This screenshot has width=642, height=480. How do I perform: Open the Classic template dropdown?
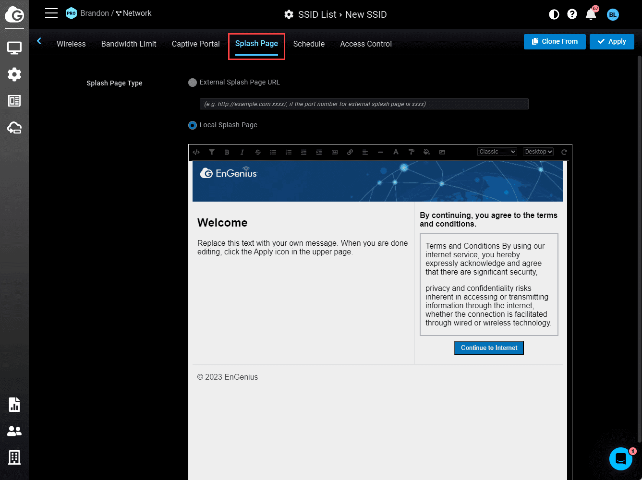coord(497,152)
